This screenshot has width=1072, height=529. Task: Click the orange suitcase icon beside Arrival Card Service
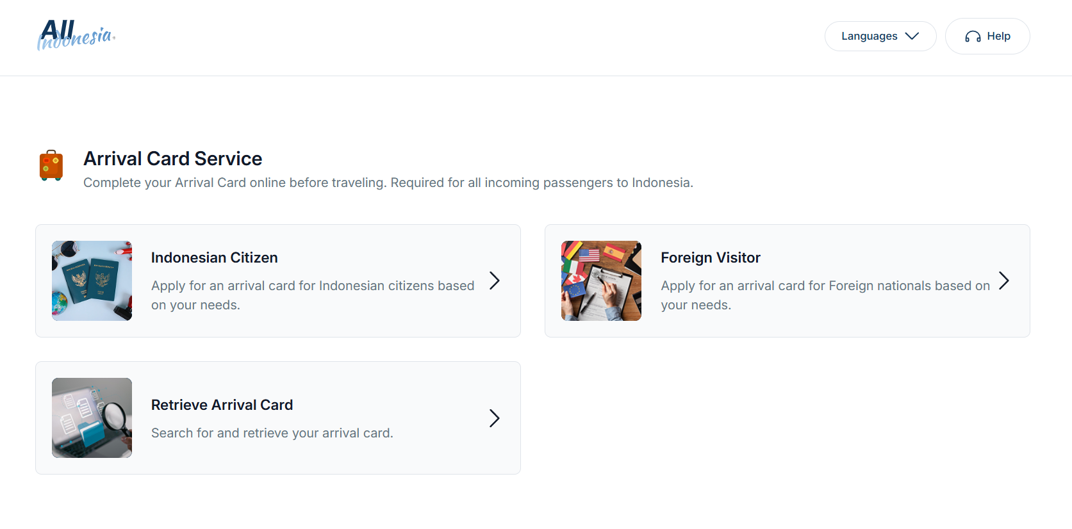coord(51,165)
